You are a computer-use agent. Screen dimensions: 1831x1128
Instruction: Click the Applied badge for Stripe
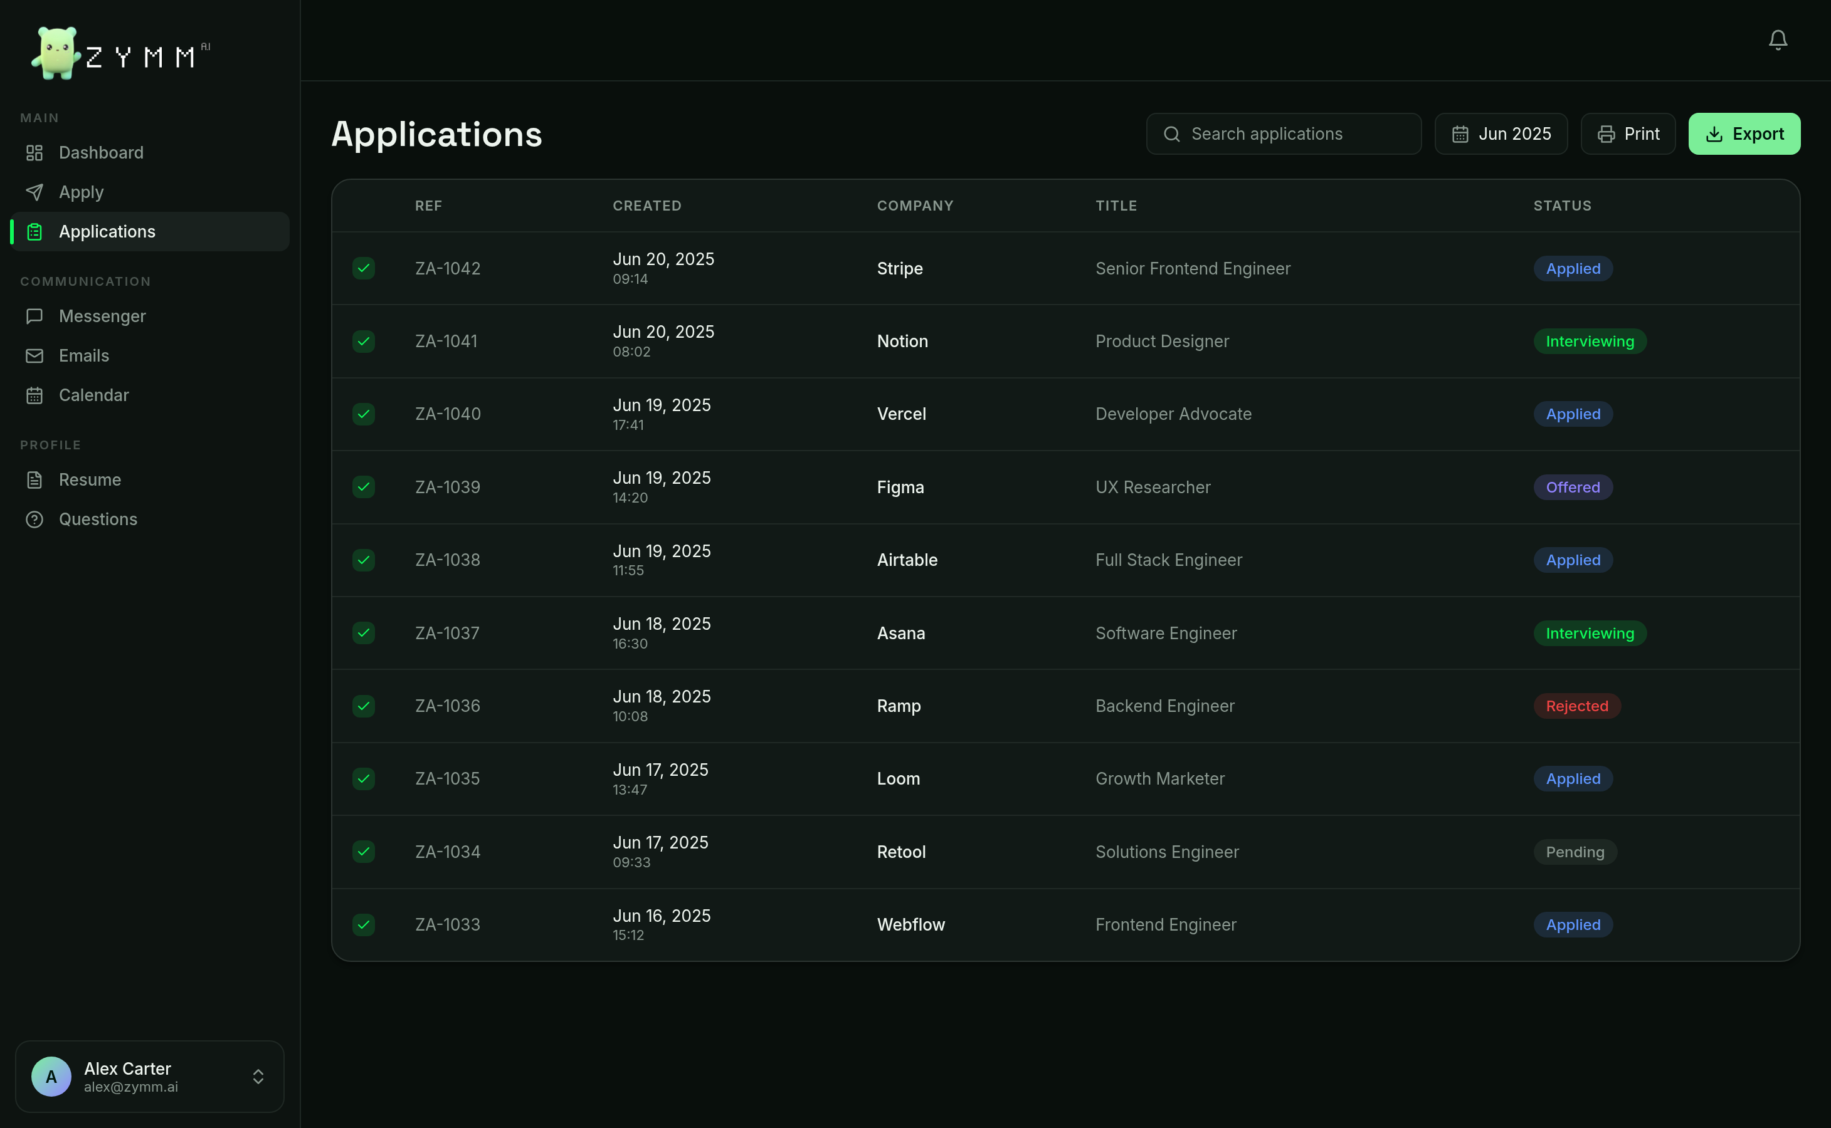coord(1573,269)
